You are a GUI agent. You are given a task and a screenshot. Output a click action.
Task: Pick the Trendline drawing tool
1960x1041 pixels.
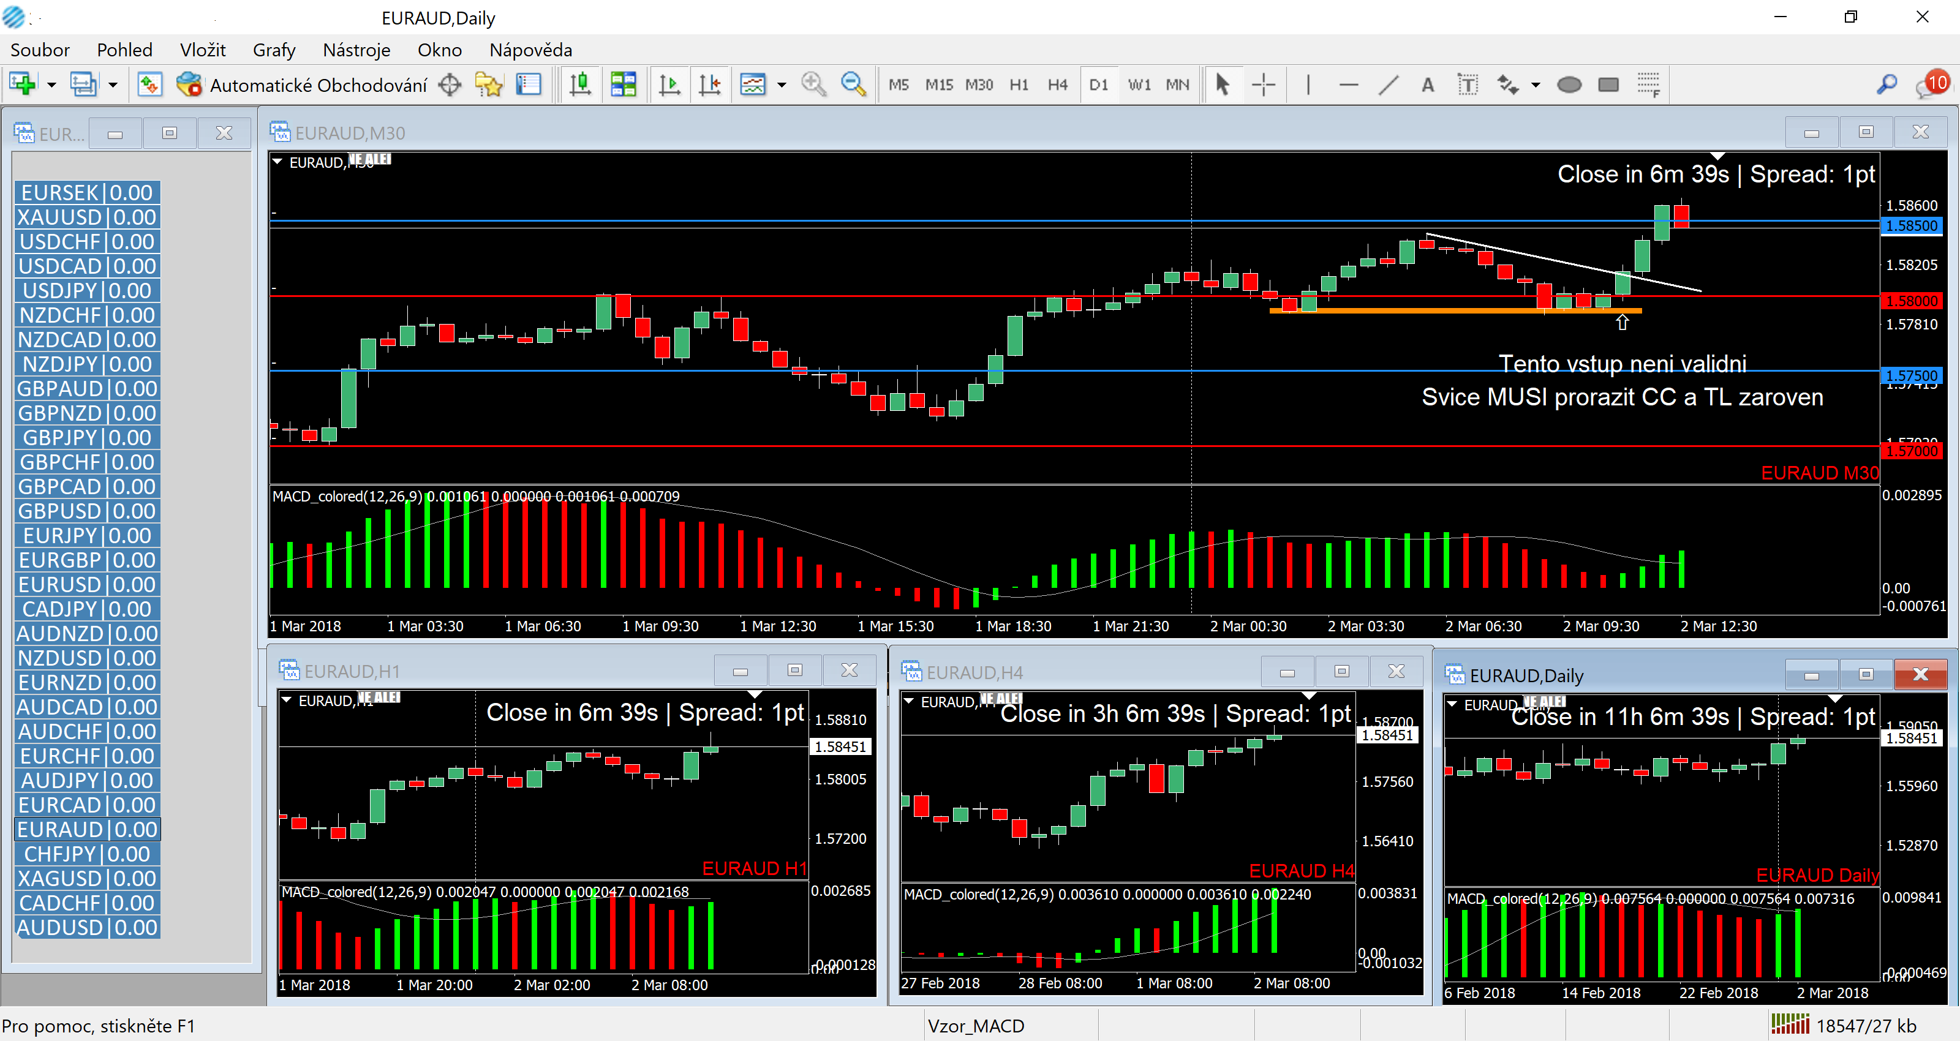[x=1389, y=85]
